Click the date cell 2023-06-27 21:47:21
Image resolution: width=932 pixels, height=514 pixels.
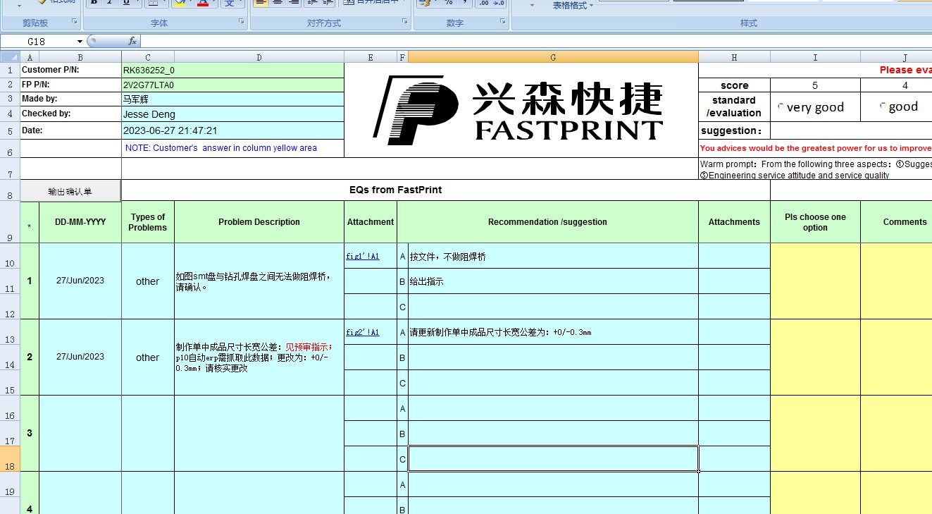[232, 130]
